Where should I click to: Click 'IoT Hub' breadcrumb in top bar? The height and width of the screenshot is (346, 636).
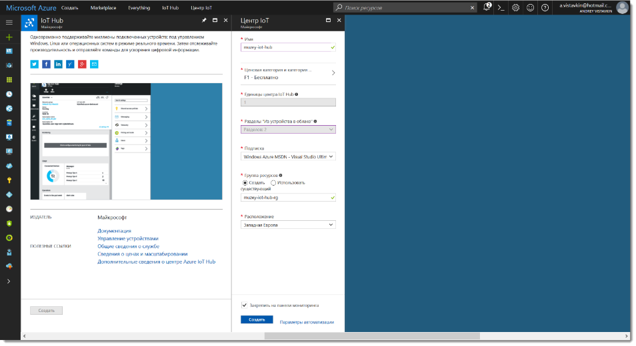[x=171, y=8]
